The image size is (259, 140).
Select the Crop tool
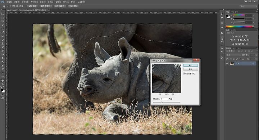point(3,29)
